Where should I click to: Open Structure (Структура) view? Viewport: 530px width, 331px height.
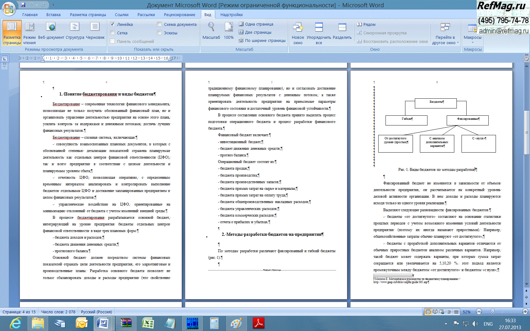[x=75, y=32]
